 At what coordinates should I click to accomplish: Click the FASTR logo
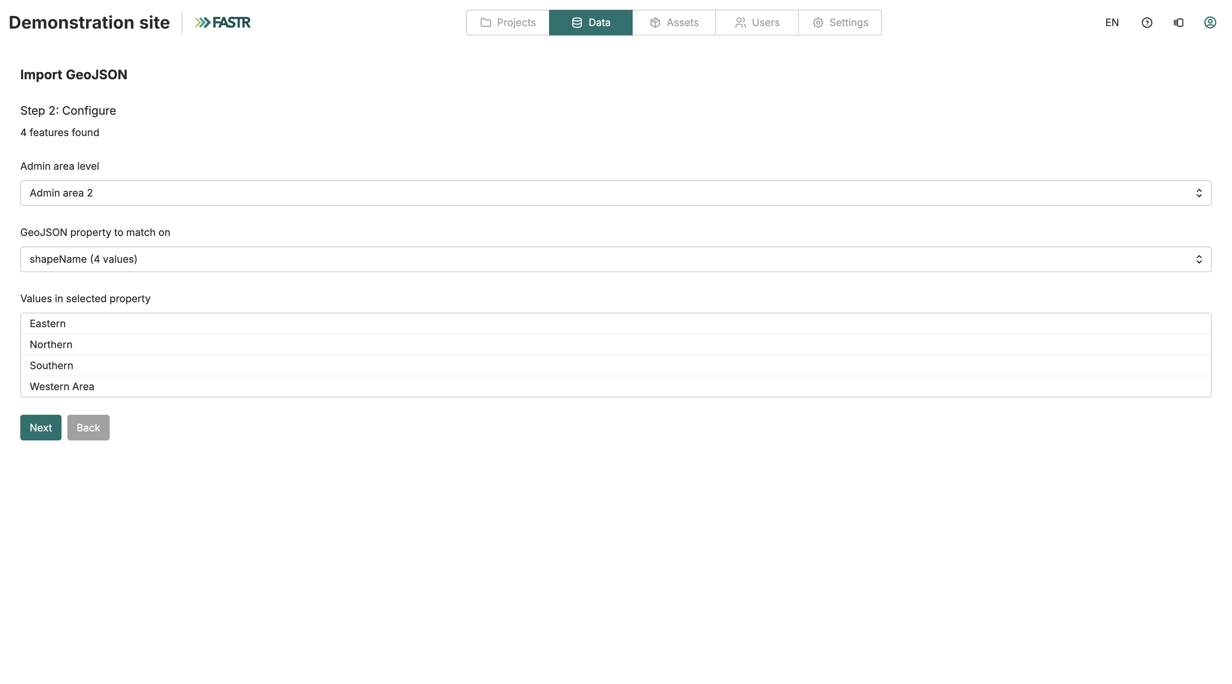[222, 22]
